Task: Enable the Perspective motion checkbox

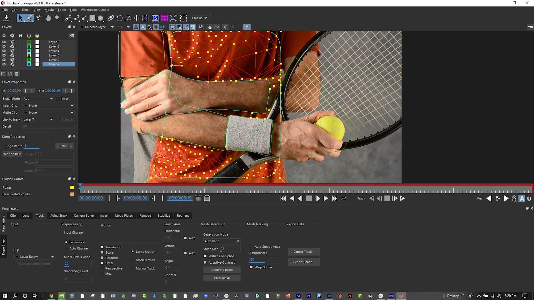Action: pos(102,268)
